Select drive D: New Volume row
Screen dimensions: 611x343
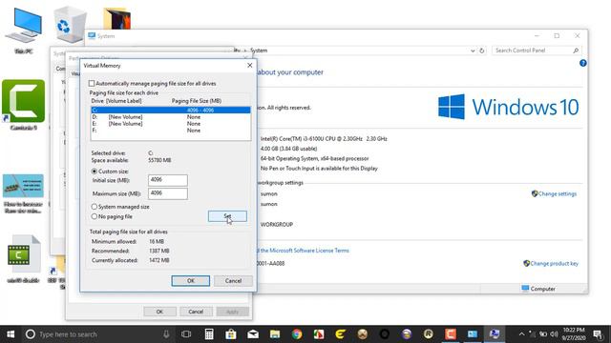tap(171, 116)
